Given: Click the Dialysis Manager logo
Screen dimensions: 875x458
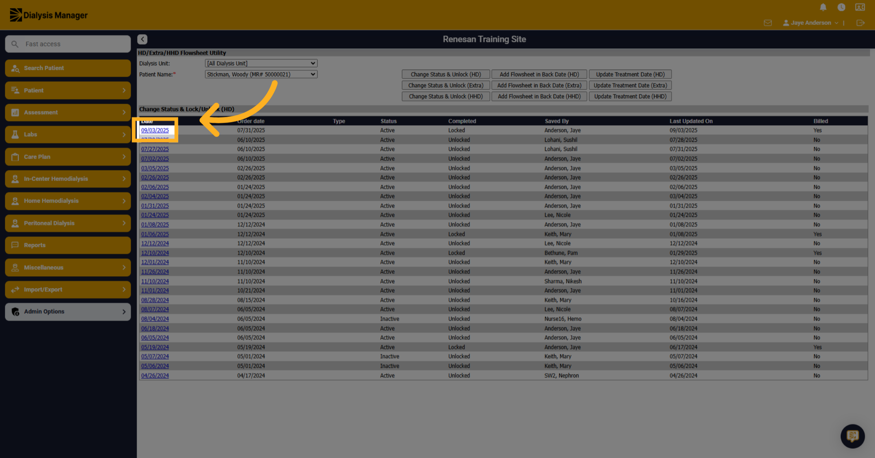Looking at the screenshot, I should tap(48, 15).
